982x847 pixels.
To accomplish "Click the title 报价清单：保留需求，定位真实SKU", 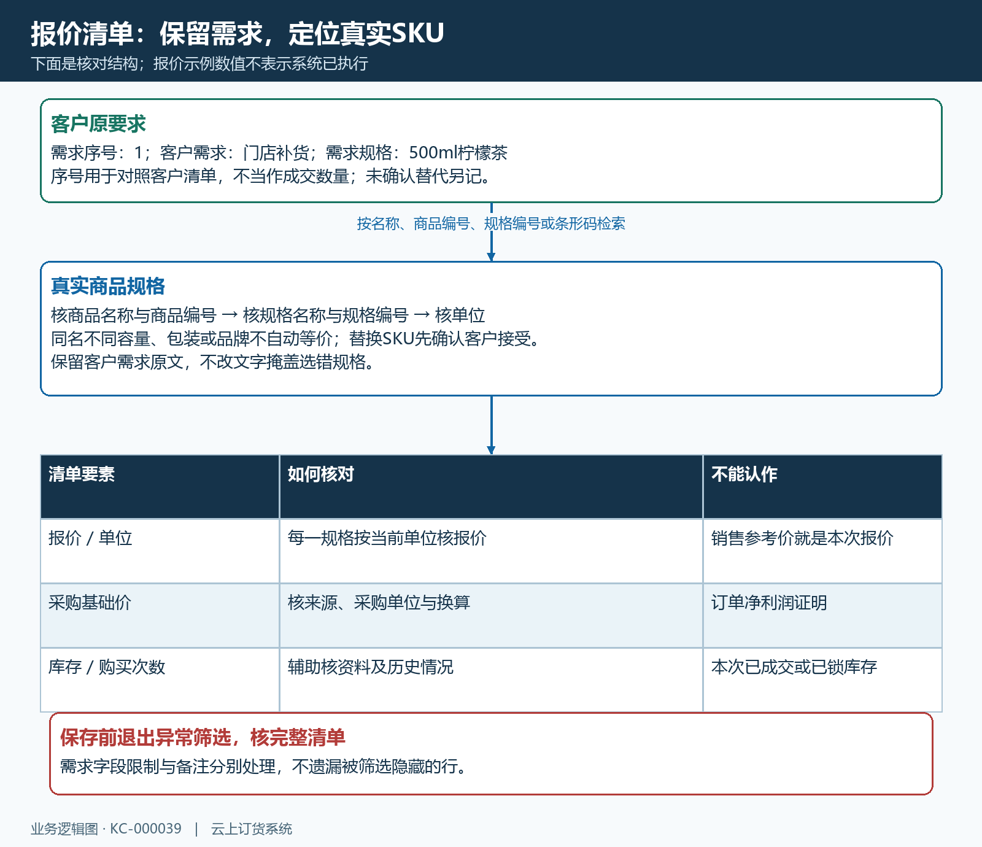I will [238, 33].
